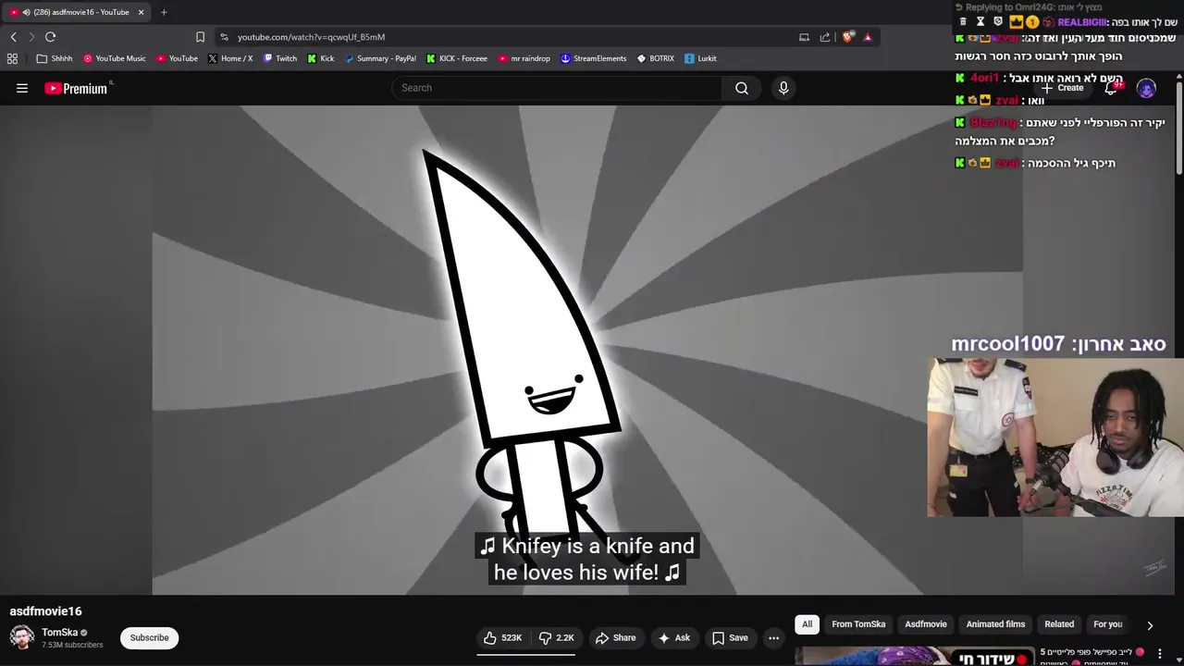The height and width of the screenshot is (666, 1184).
Task: Open the recommended video thumbnail
Action: (x=914, y=656)
